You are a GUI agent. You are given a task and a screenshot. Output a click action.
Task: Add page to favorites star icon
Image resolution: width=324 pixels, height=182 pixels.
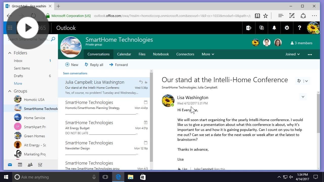coord(266,16)
